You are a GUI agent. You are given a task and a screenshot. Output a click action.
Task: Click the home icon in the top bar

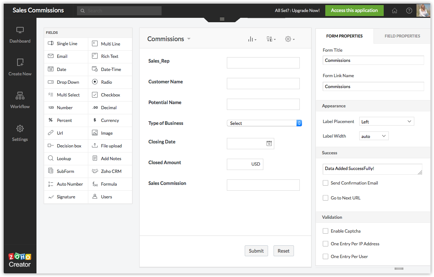[x=395, y=11]
